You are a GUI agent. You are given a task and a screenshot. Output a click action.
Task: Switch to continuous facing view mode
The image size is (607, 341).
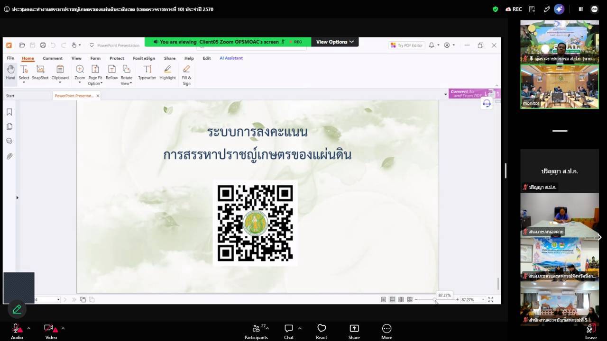pyautogui.click(x=410, y=299)
